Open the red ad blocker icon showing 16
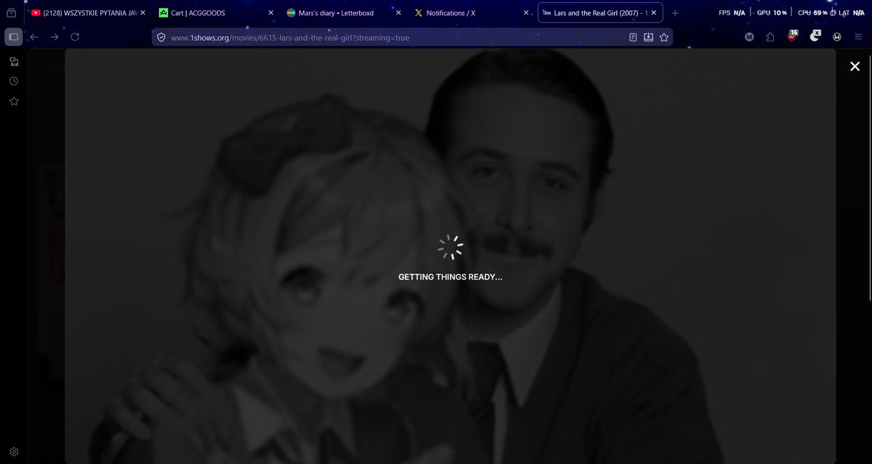This screenshot has height=464, width=872. pos(793,36)
